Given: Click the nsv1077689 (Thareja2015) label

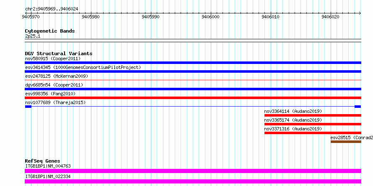Looking at the screenshot, I should [55, 102].
